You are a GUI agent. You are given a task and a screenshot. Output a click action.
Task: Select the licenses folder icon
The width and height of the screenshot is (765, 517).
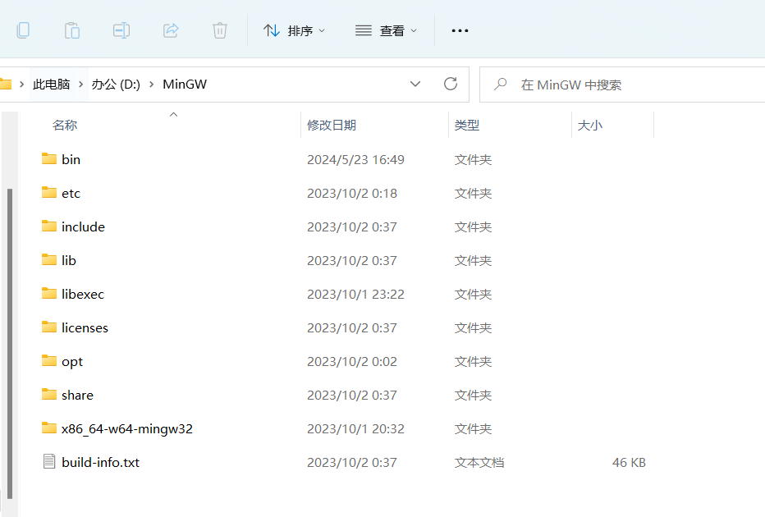point(48,327)
